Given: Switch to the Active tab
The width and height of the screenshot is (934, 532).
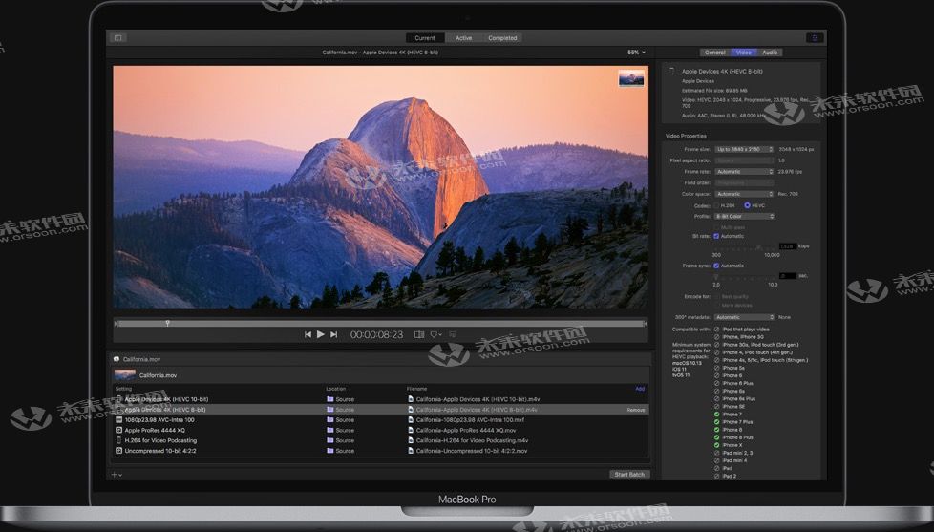Looking at the screenshot, I should click(463, 38).
